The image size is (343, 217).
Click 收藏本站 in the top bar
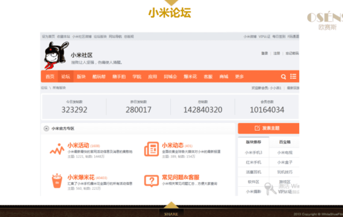(63, 37)
